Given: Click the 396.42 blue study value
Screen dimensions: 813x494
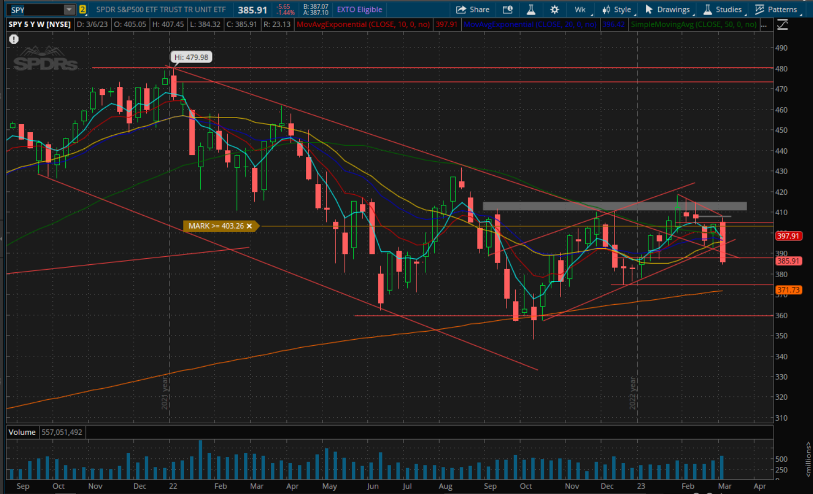Looking at the screenshot, I should [x=613, y=24].
